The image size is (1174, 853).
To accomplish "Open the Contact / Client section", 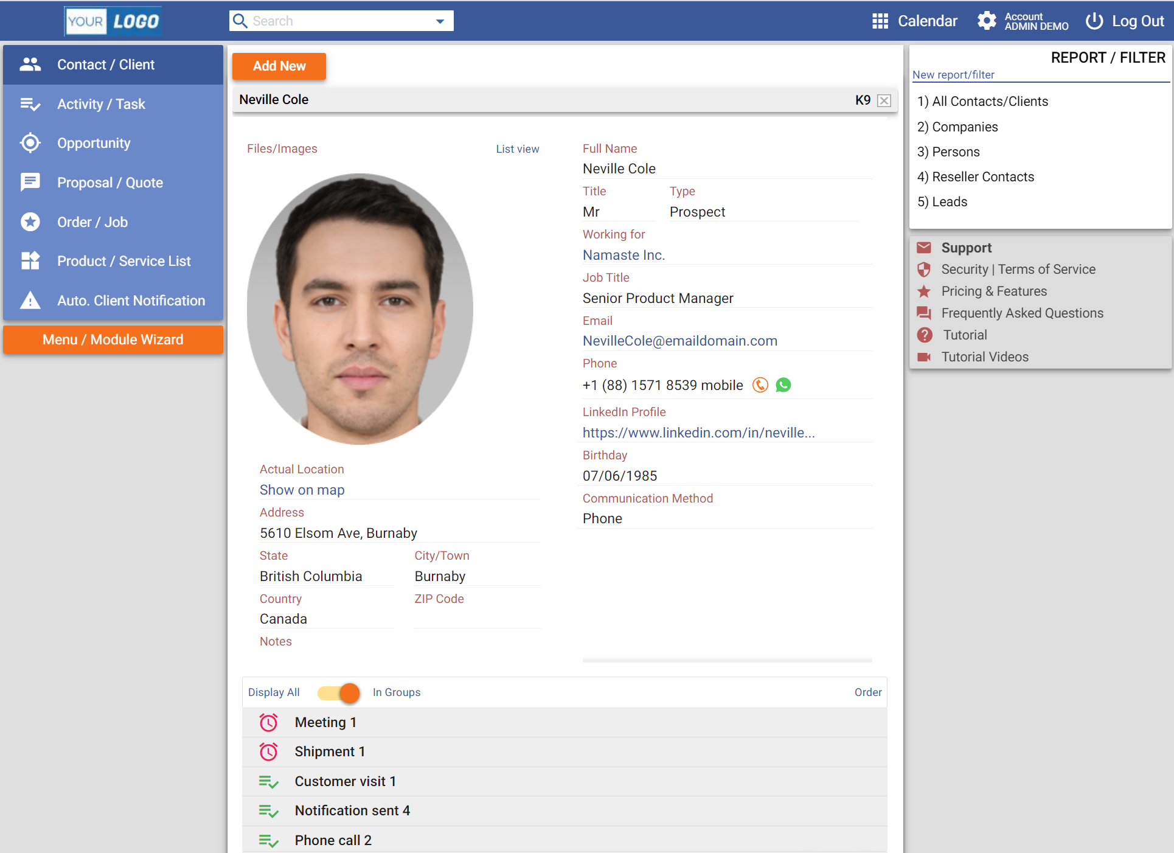I will pos(30,64).
